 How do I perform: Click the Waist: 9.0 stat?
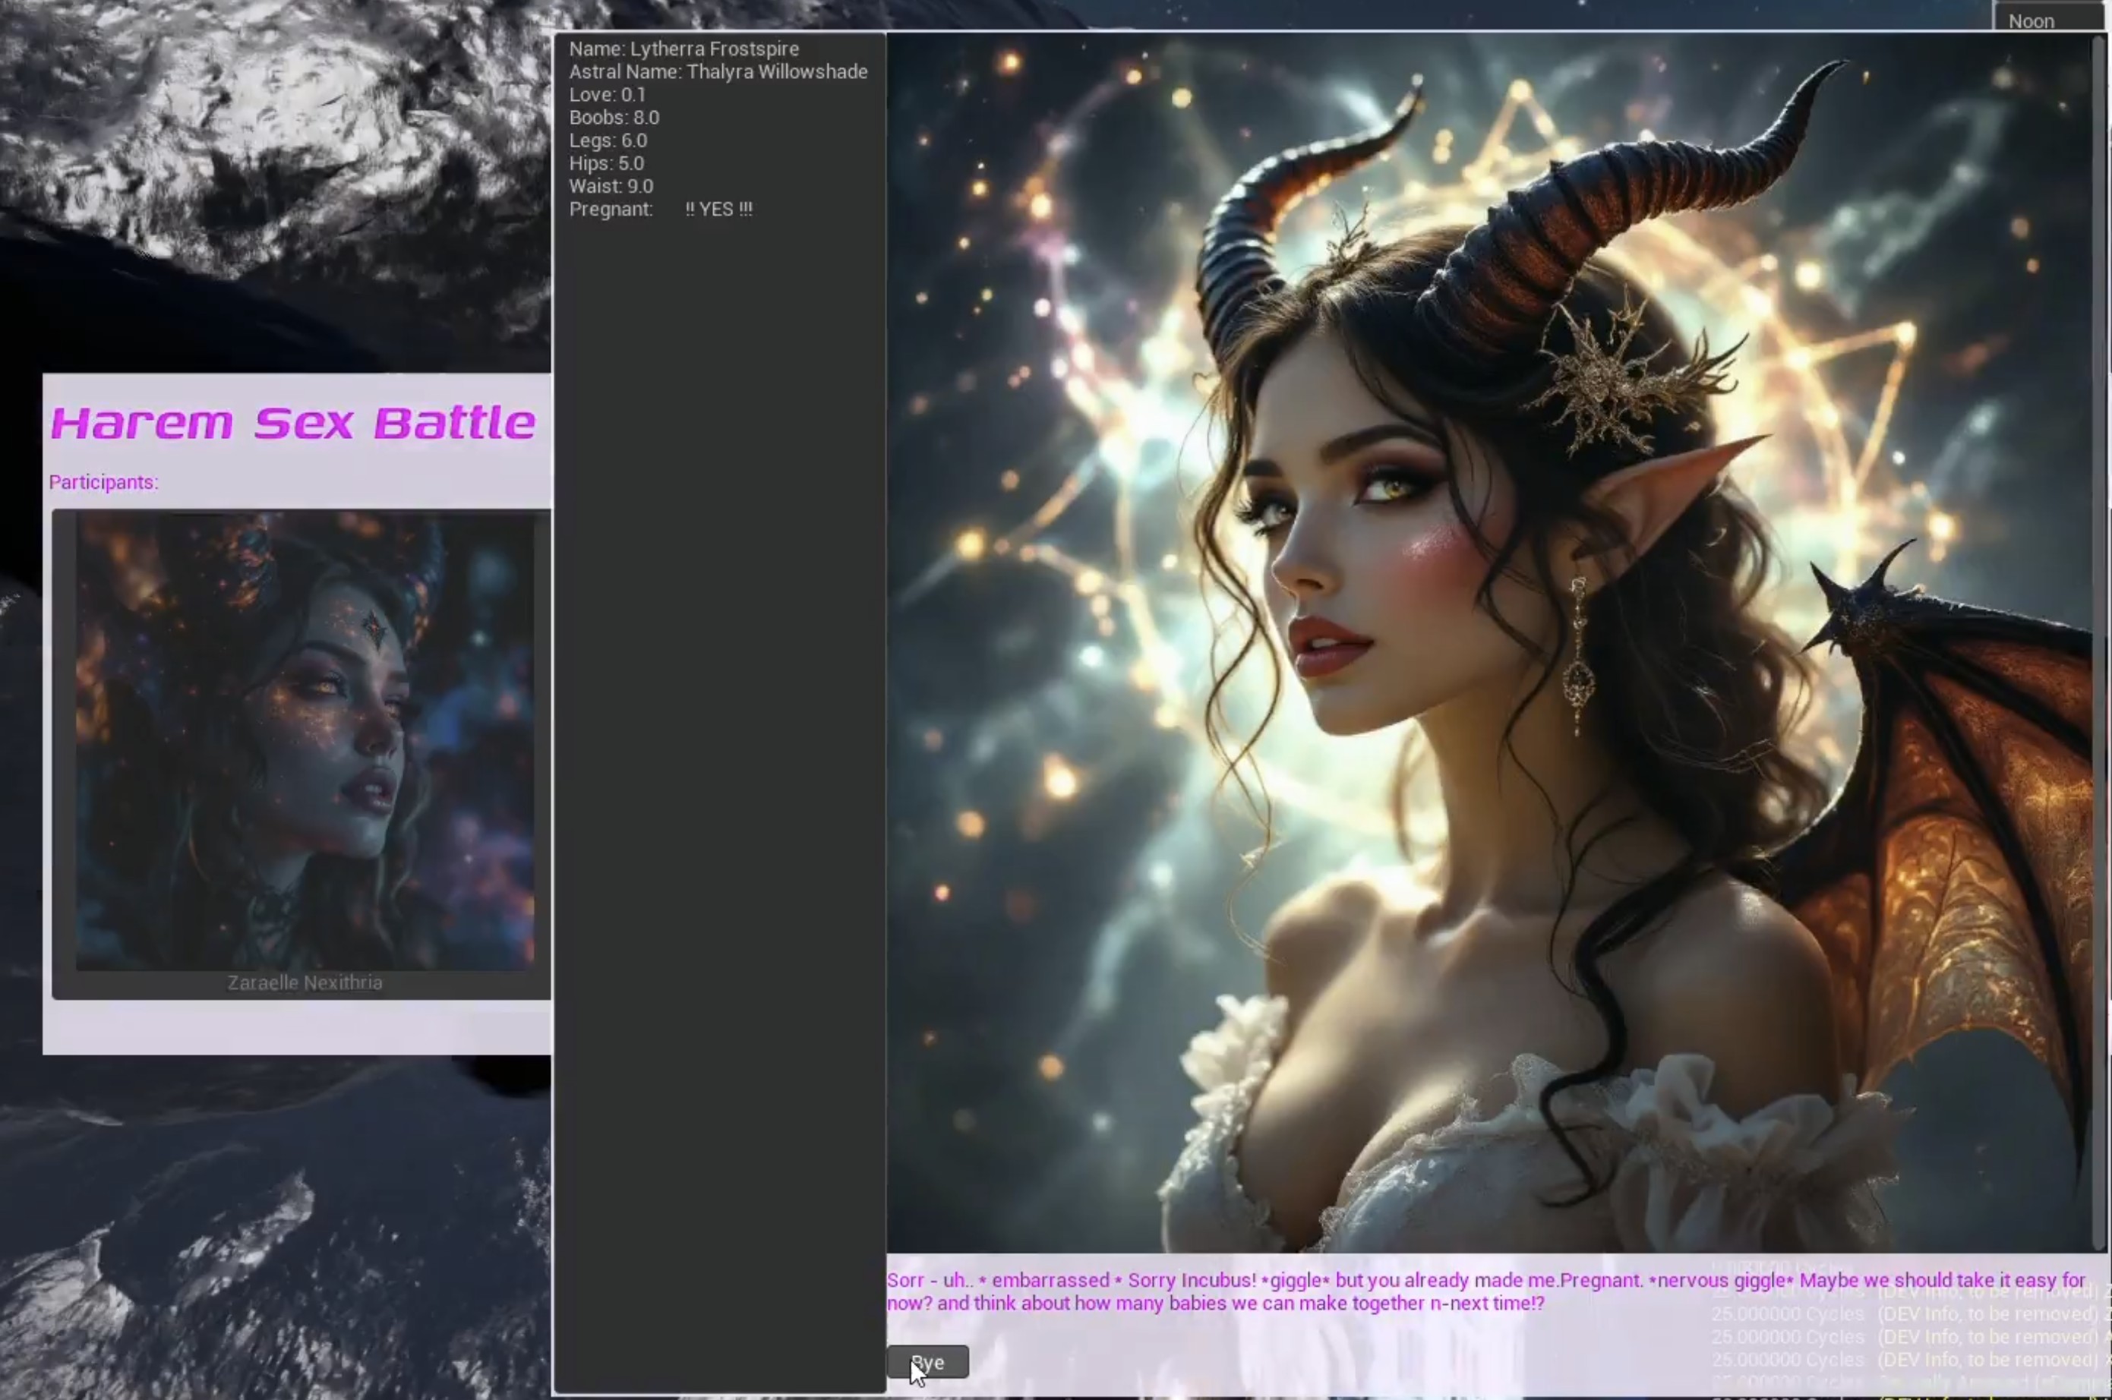[x=611, y=187]
